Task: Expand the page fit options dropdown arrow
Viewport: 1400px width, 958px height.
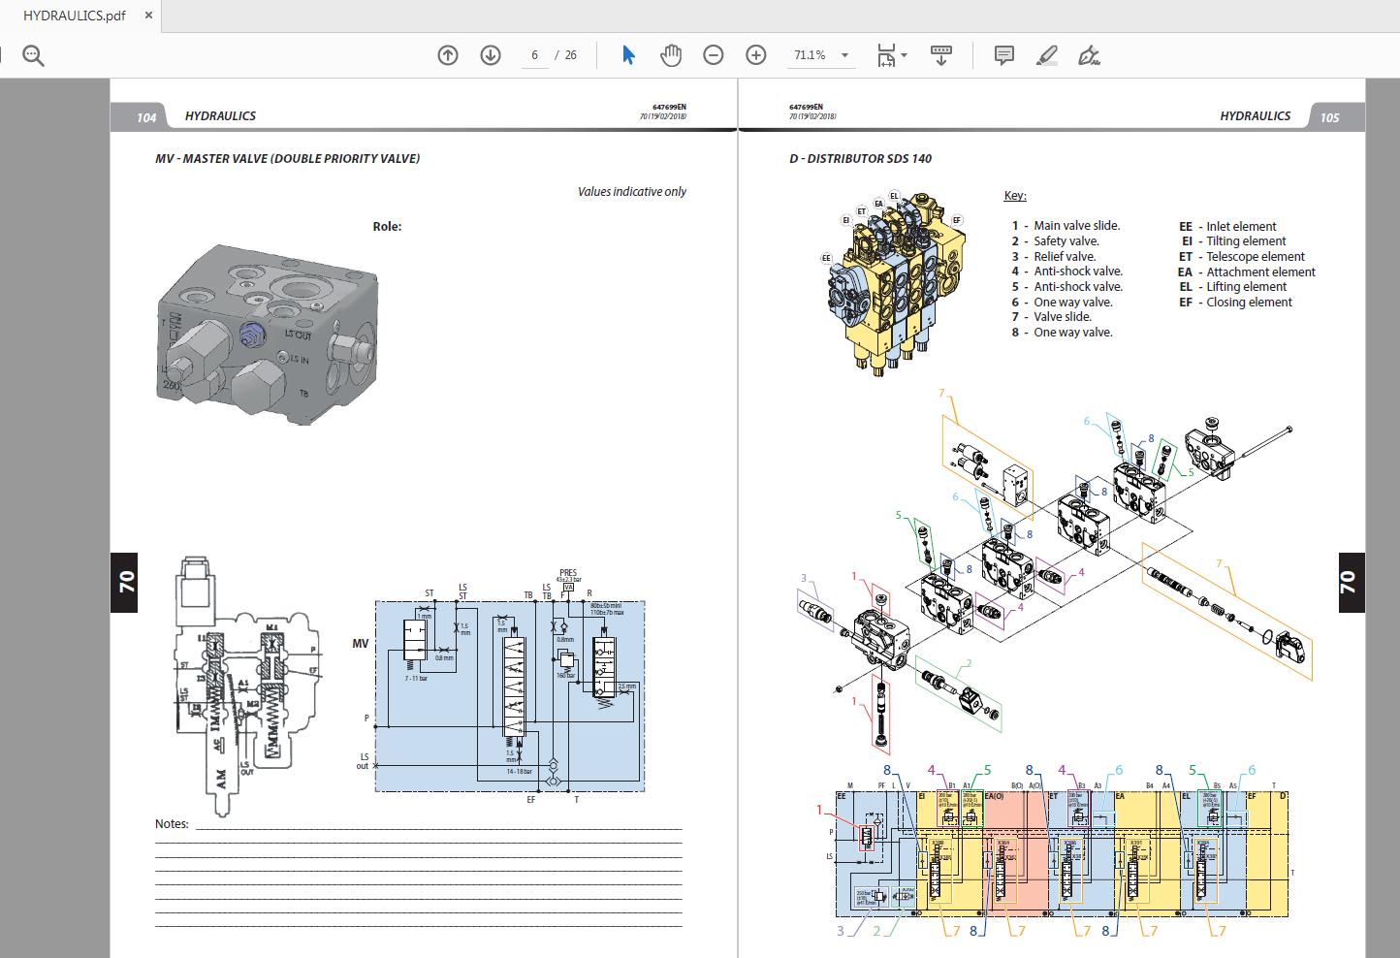Action: (x=905, y=55)
